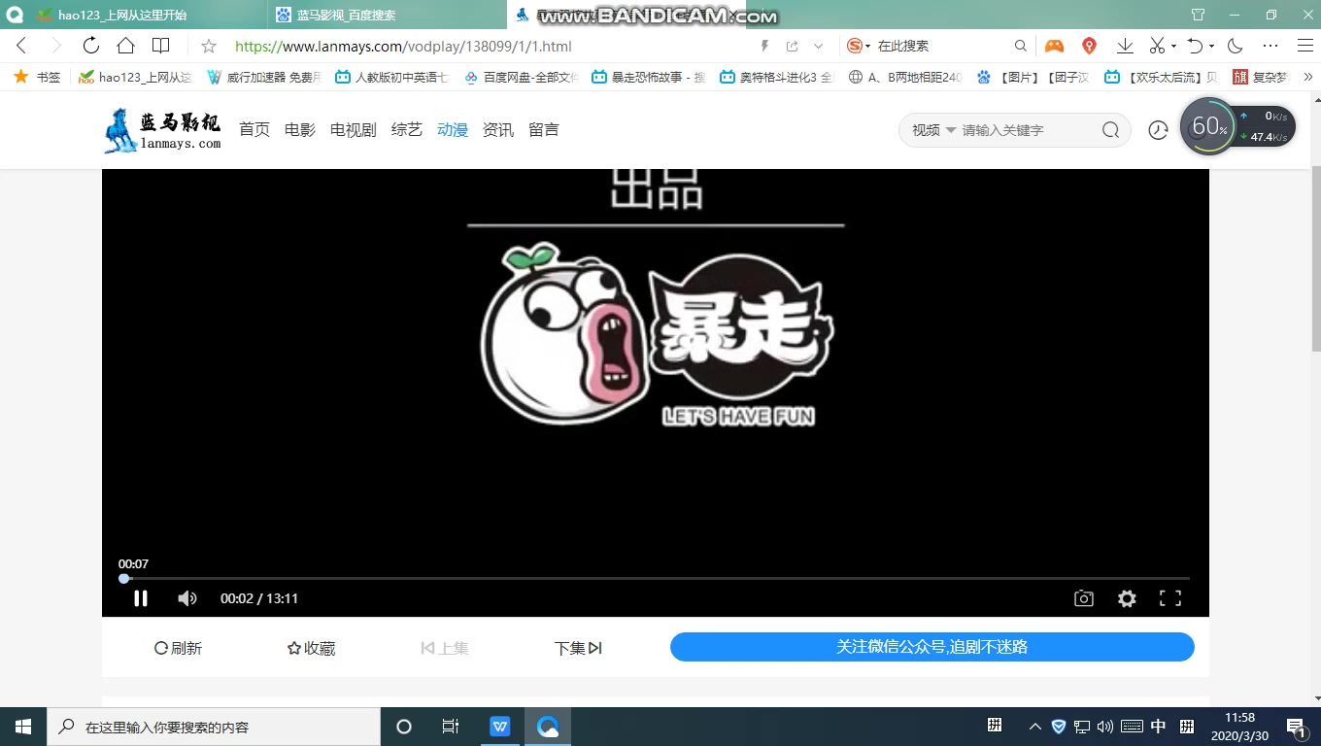The width and height of the screenshot is (1321, 746).
Task: Open the reading mode book icon
Action: pyautogui.click(x=161, y=46)
